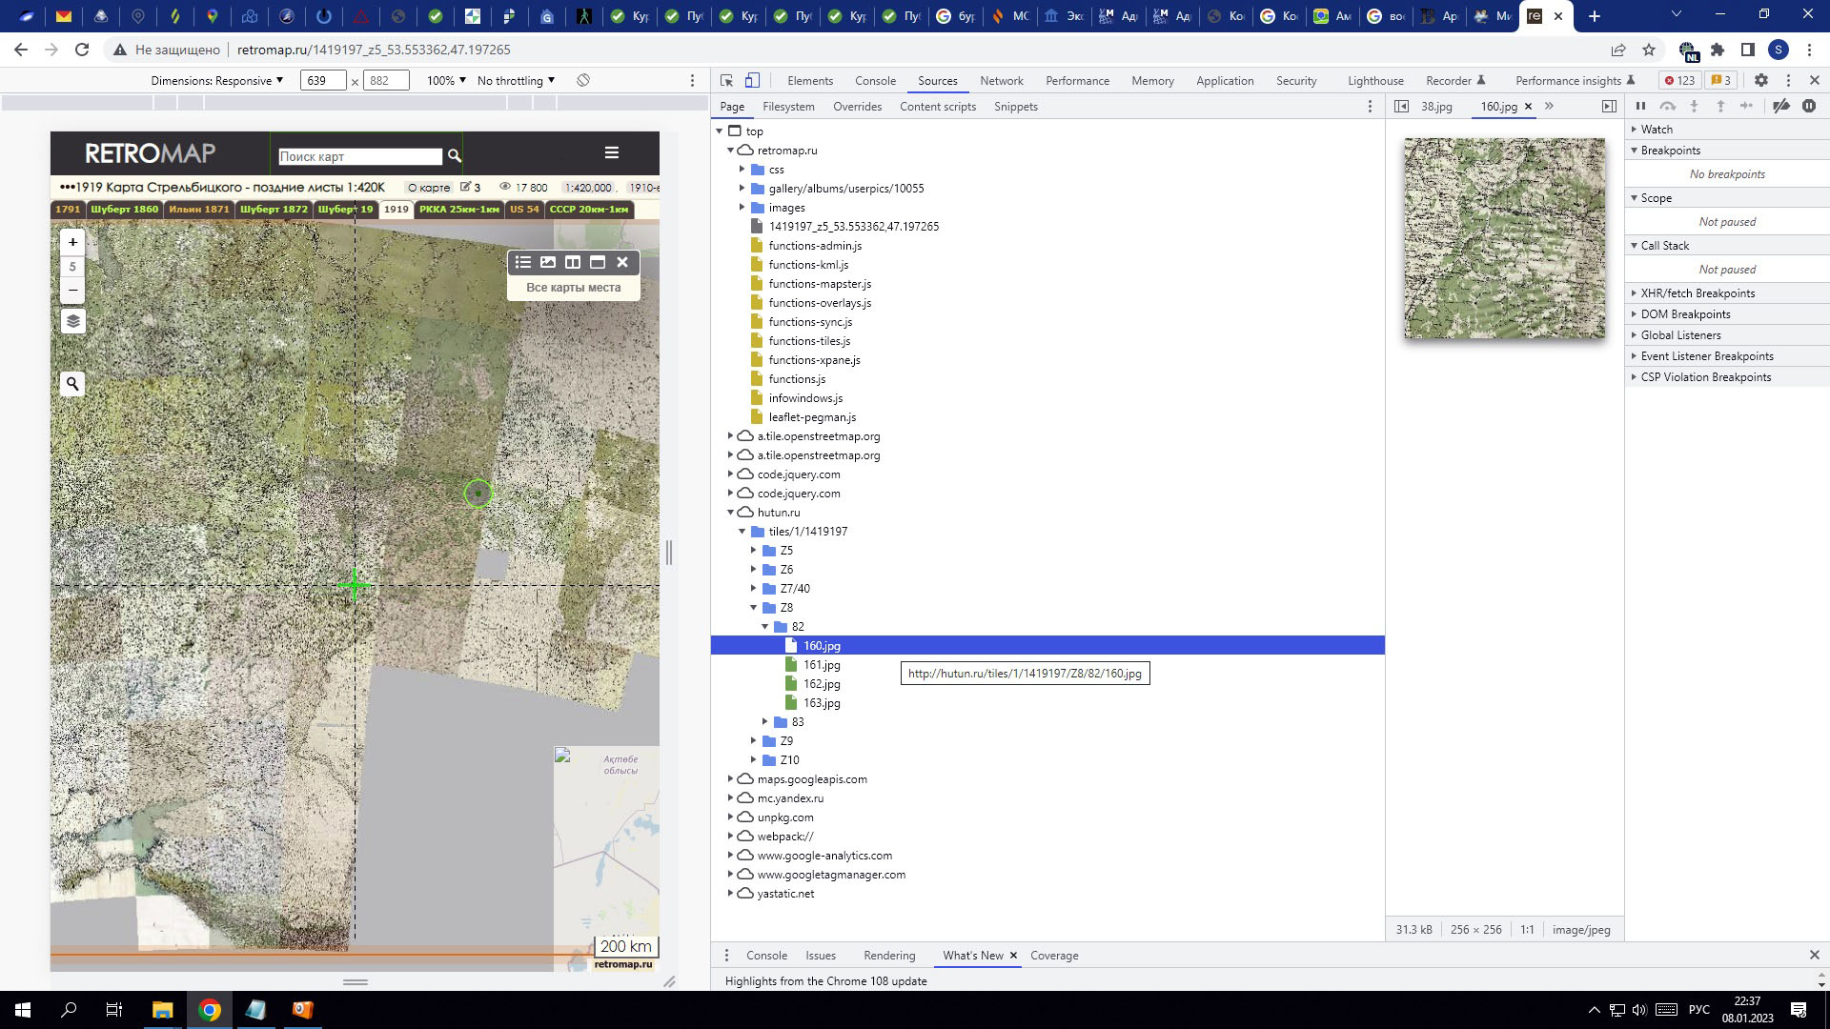Screen dimensions: 1830x1029
Task: Toggle the device toolbar icon
Action: [x=752, y=81]
